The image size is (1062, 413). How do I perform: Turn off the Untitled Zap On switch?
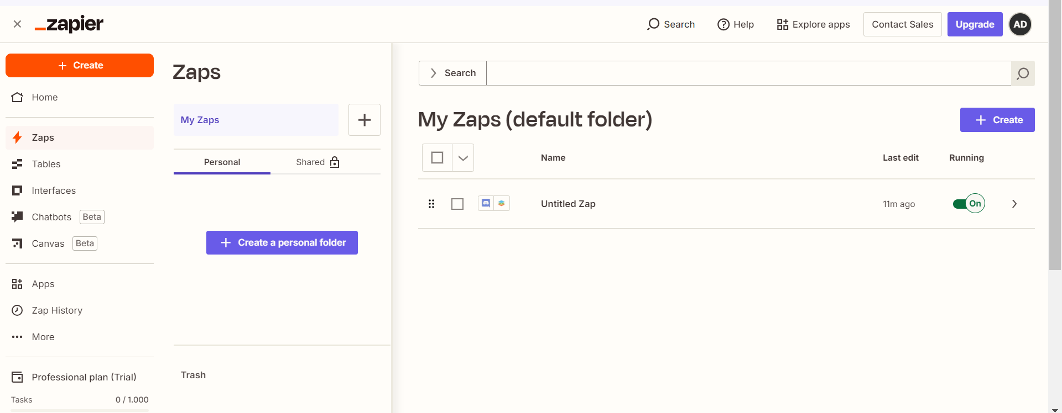click(969, 204)
